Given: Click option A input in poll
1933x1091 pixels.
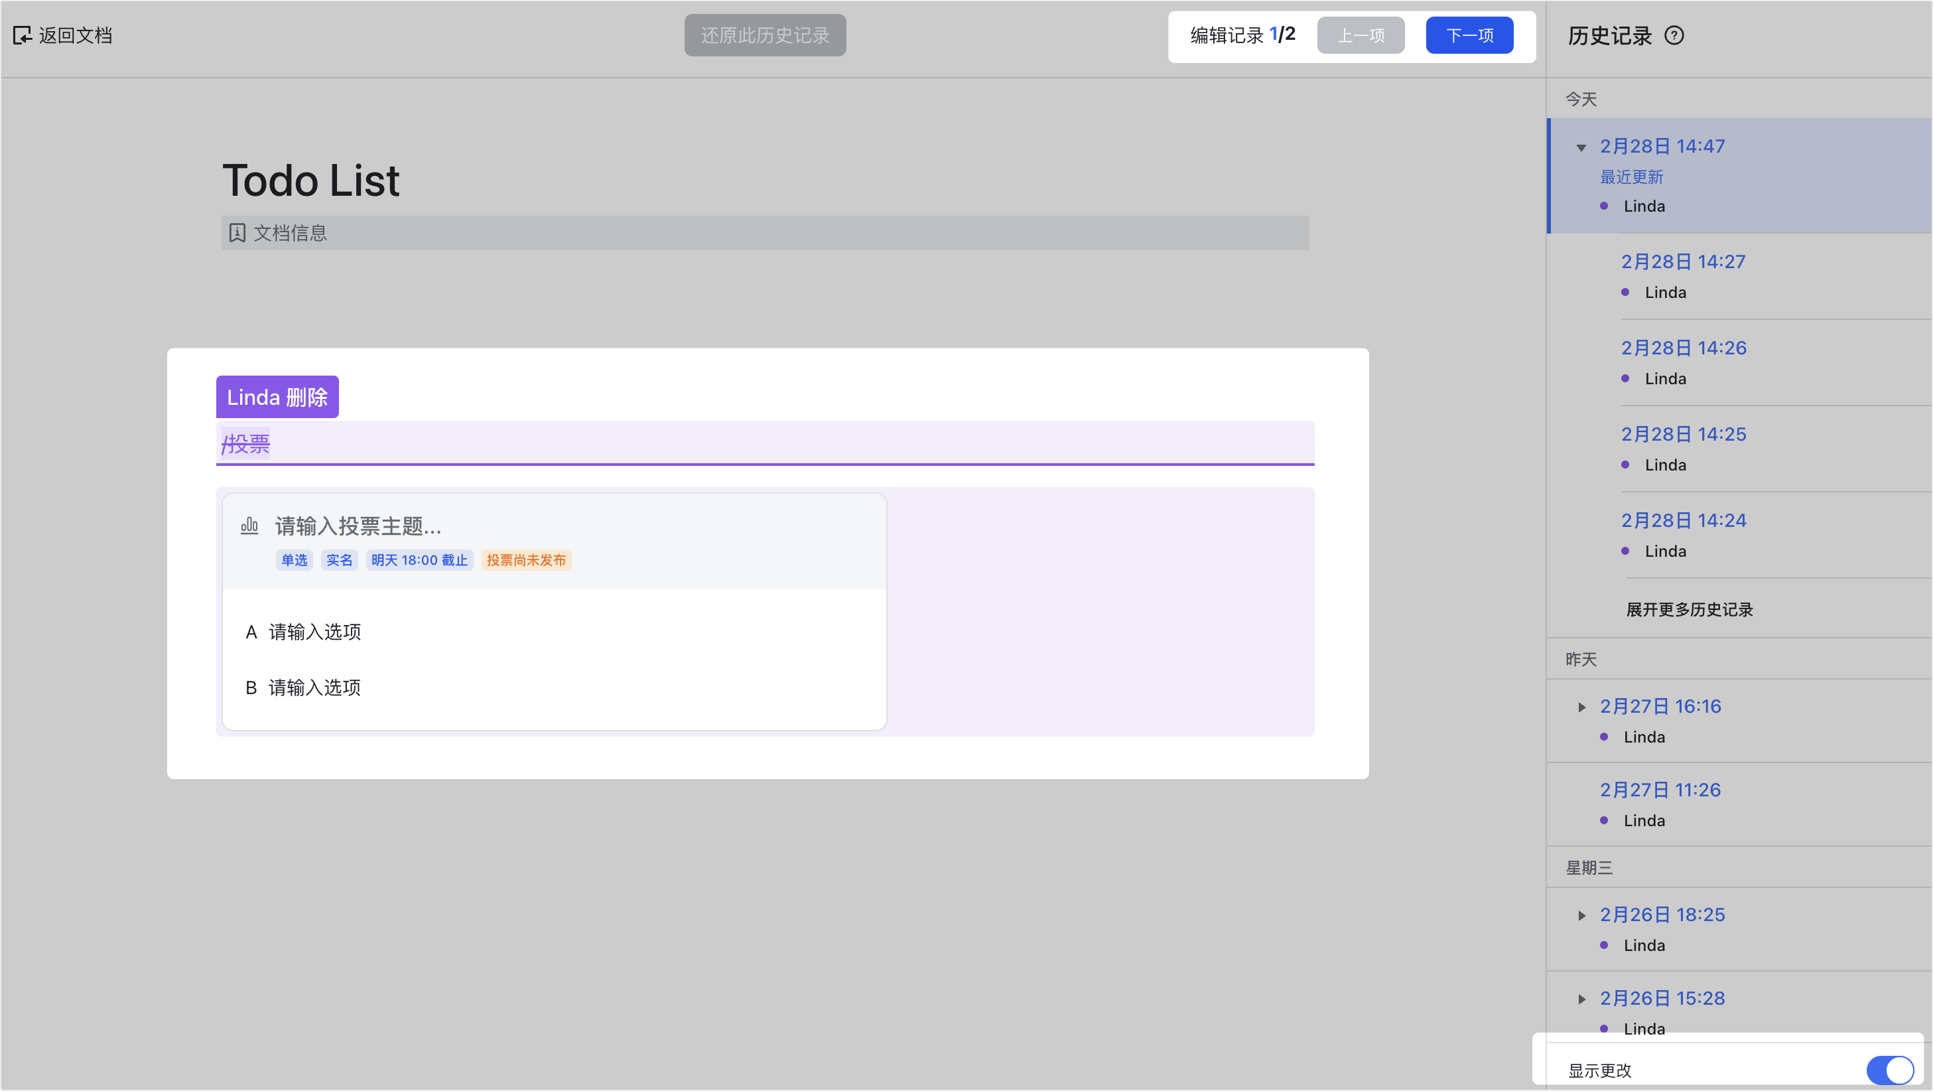Looking at the screenshot, I should tap(315, 632).
